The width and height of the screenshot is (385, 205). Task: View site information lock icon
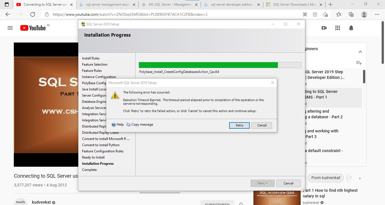point(47,14)
